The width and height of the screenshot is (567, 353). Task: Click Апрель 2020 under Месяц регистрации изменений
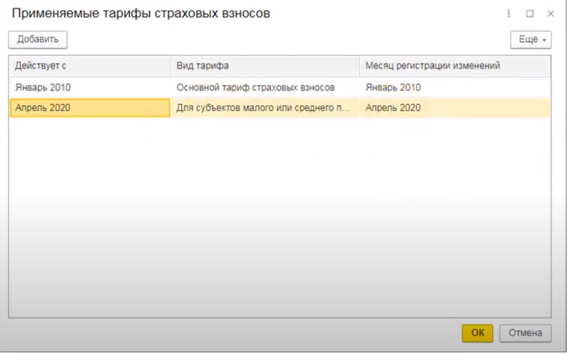pos(393,108)
